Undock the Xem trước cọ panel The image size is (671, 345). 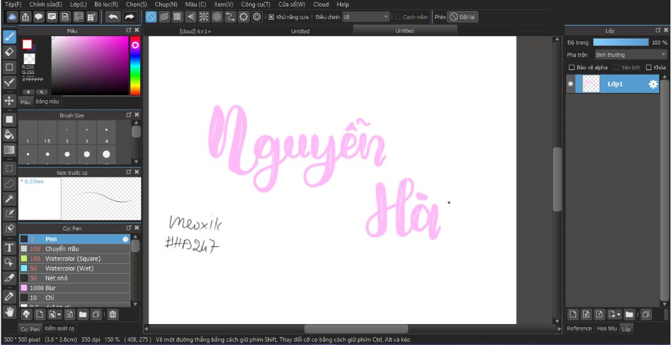tap(129, 172)
